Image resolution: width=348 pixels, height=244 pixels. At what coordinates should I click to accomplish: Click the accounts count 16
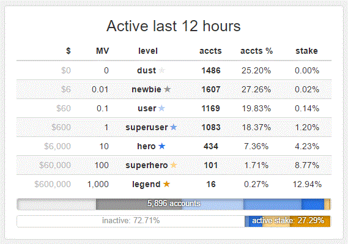[x=211, y=184]
